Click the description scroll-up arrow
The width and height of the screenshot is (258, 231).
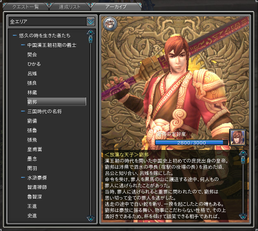point(243,154)
